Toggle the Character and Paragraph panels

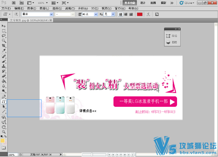(x=157, y=14)
